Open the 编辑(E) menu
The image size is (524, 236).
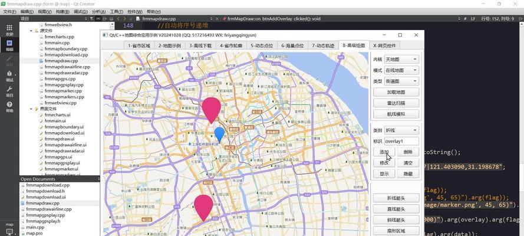tap(27, 12)
